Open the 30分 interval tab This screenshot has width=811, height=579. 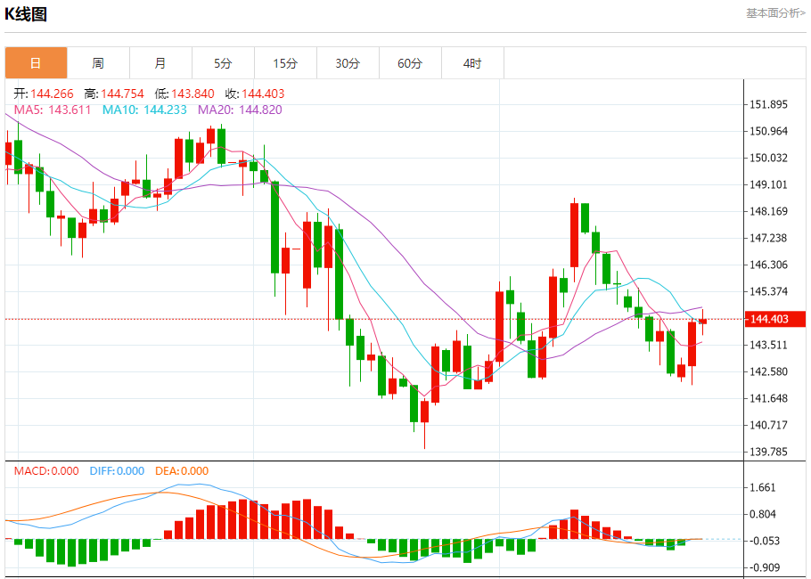[348, 63]
